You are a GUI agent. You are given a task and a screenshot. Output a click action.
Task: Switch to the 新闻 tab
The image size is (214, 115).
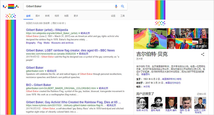[47, 16]
